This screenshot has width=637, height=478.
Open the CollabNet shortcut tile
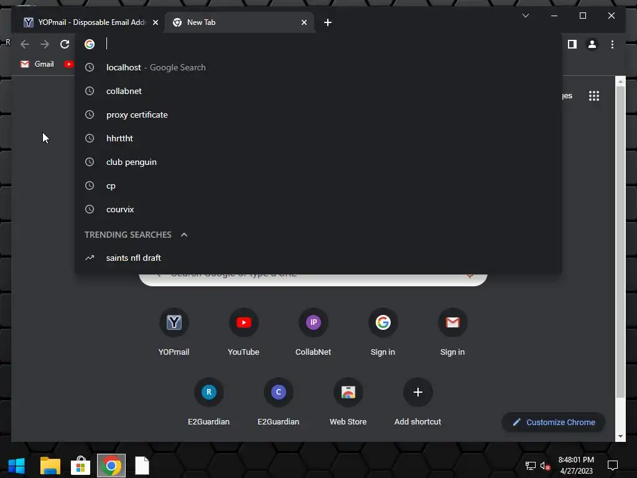pos(314,332)
